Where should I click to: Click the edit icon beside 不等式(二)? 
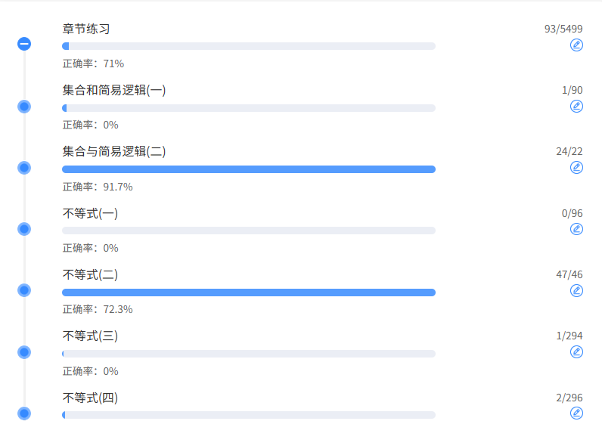pyautogui.click(x=576, y=291)
